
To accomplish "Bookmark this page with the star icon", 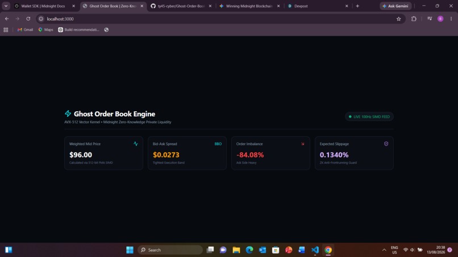I will [399, 19].
